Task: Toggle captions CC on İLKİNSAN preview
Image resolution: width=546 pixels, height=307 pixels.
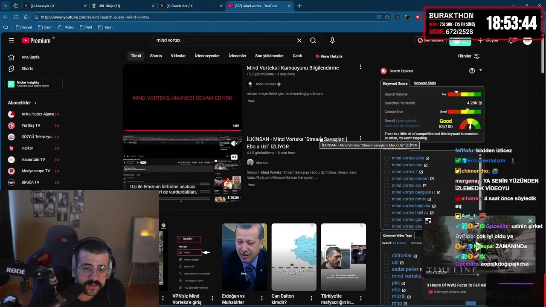Action: click(x=234, y=157)
